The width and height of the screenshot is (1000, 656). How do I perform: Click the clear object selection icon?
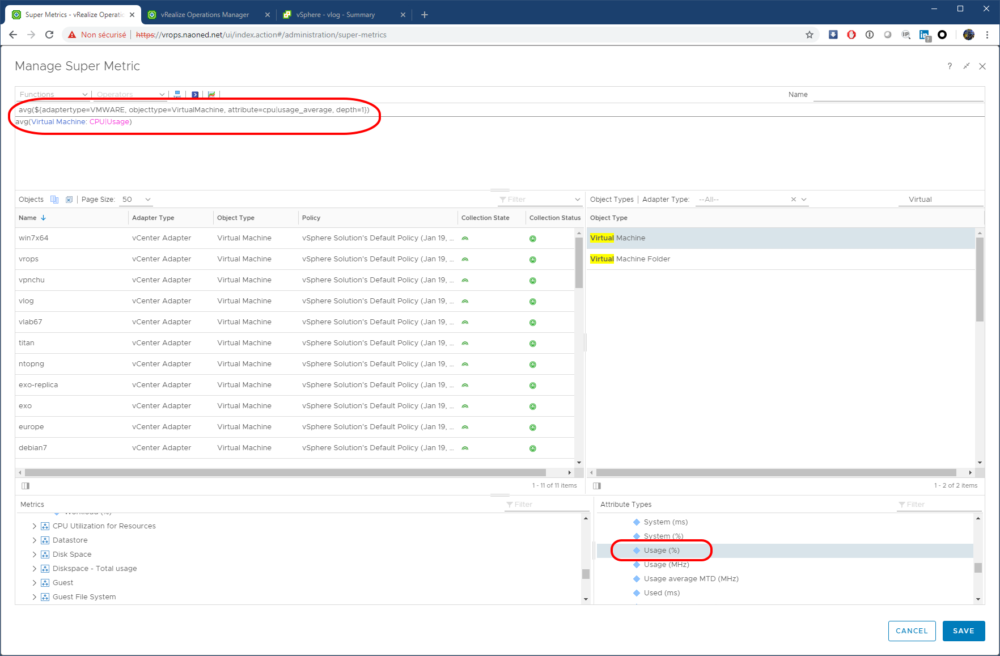coord(69,200)
